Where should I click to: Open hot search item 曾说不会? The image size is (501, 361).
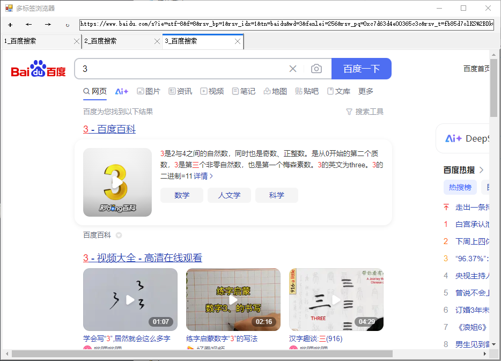point(472,293)
